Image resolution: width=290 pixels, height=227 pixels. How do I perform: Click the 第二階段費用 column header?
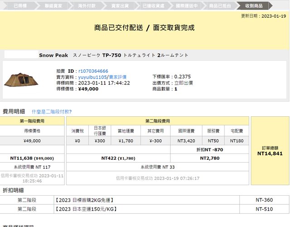[158, 121]
